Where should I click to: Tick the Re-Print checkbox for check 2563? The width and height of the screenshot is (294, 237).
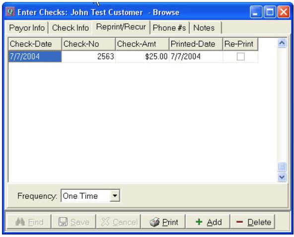[240, 57]
